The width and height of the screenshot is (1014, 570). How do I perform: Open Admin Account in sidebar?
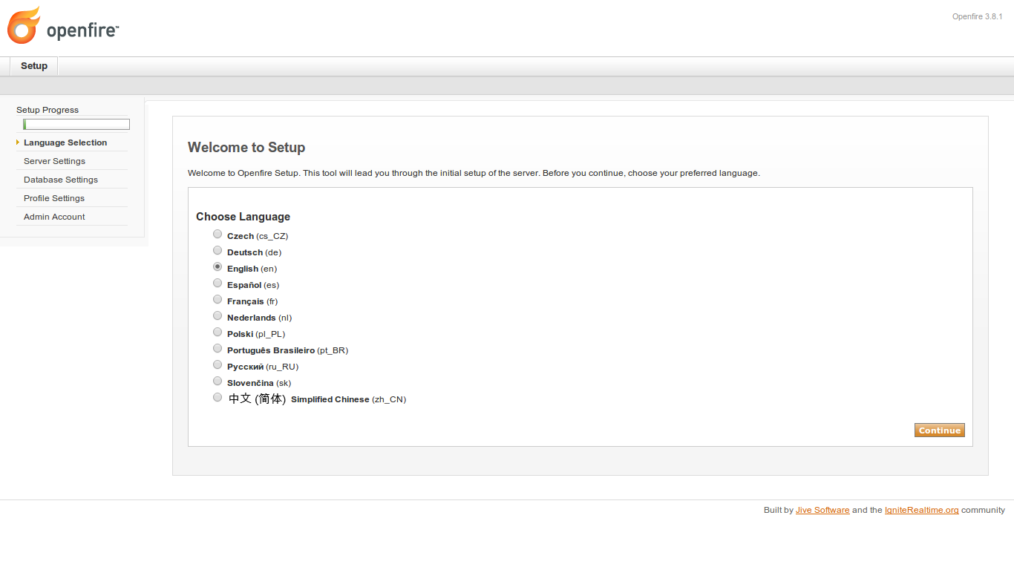[54, 217]
